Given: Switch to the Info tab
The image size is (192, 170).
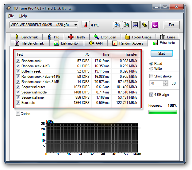Looking at the screenshot, I should 53,37.
